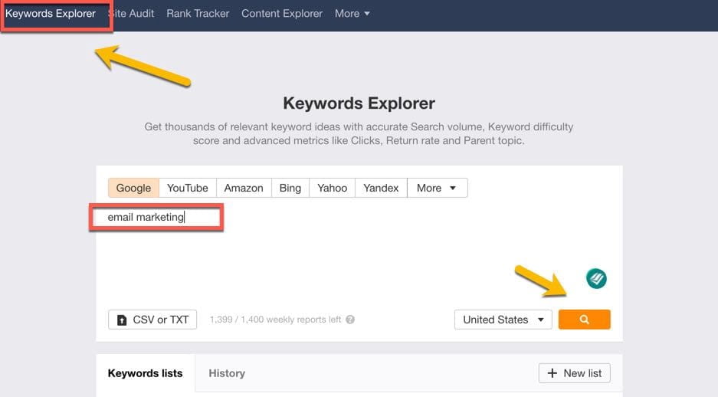Select the Bing search engine option
718x397 pixels.
(x=290, y=188)
